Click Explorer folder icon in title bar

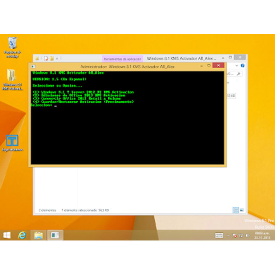[x=37, y=59]
